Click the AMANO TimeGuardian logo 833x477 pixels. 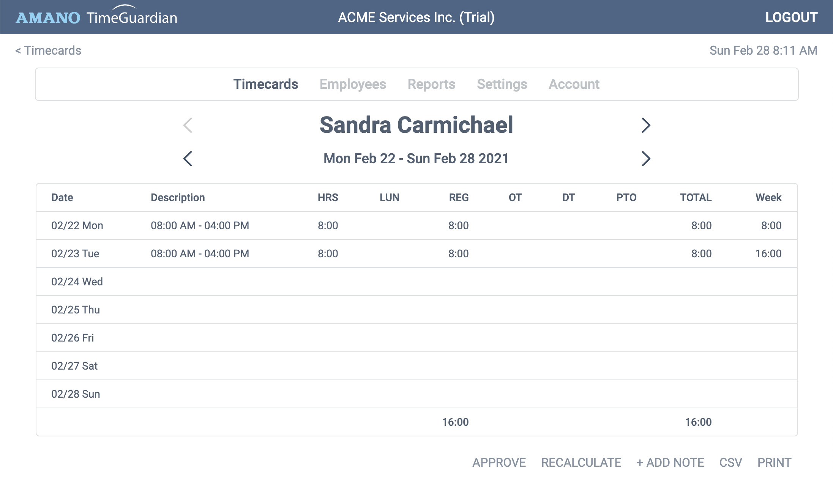coord(96,16)
